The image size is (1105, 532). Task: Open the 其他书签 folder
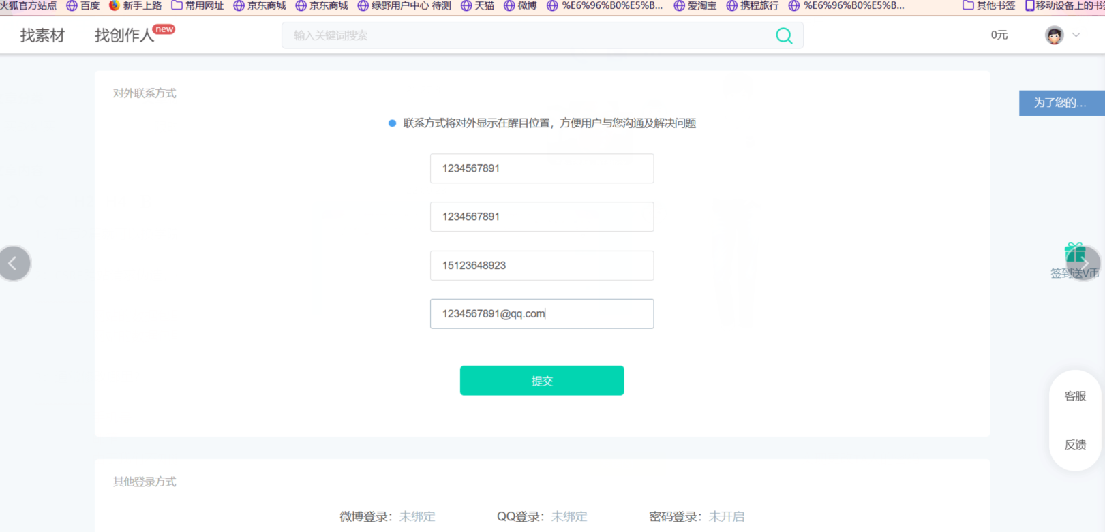click(x=988, y=5)
